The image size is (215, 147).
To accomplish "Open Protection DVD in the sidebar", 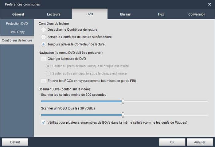I will pyautogui.click(x=17, y=23).
